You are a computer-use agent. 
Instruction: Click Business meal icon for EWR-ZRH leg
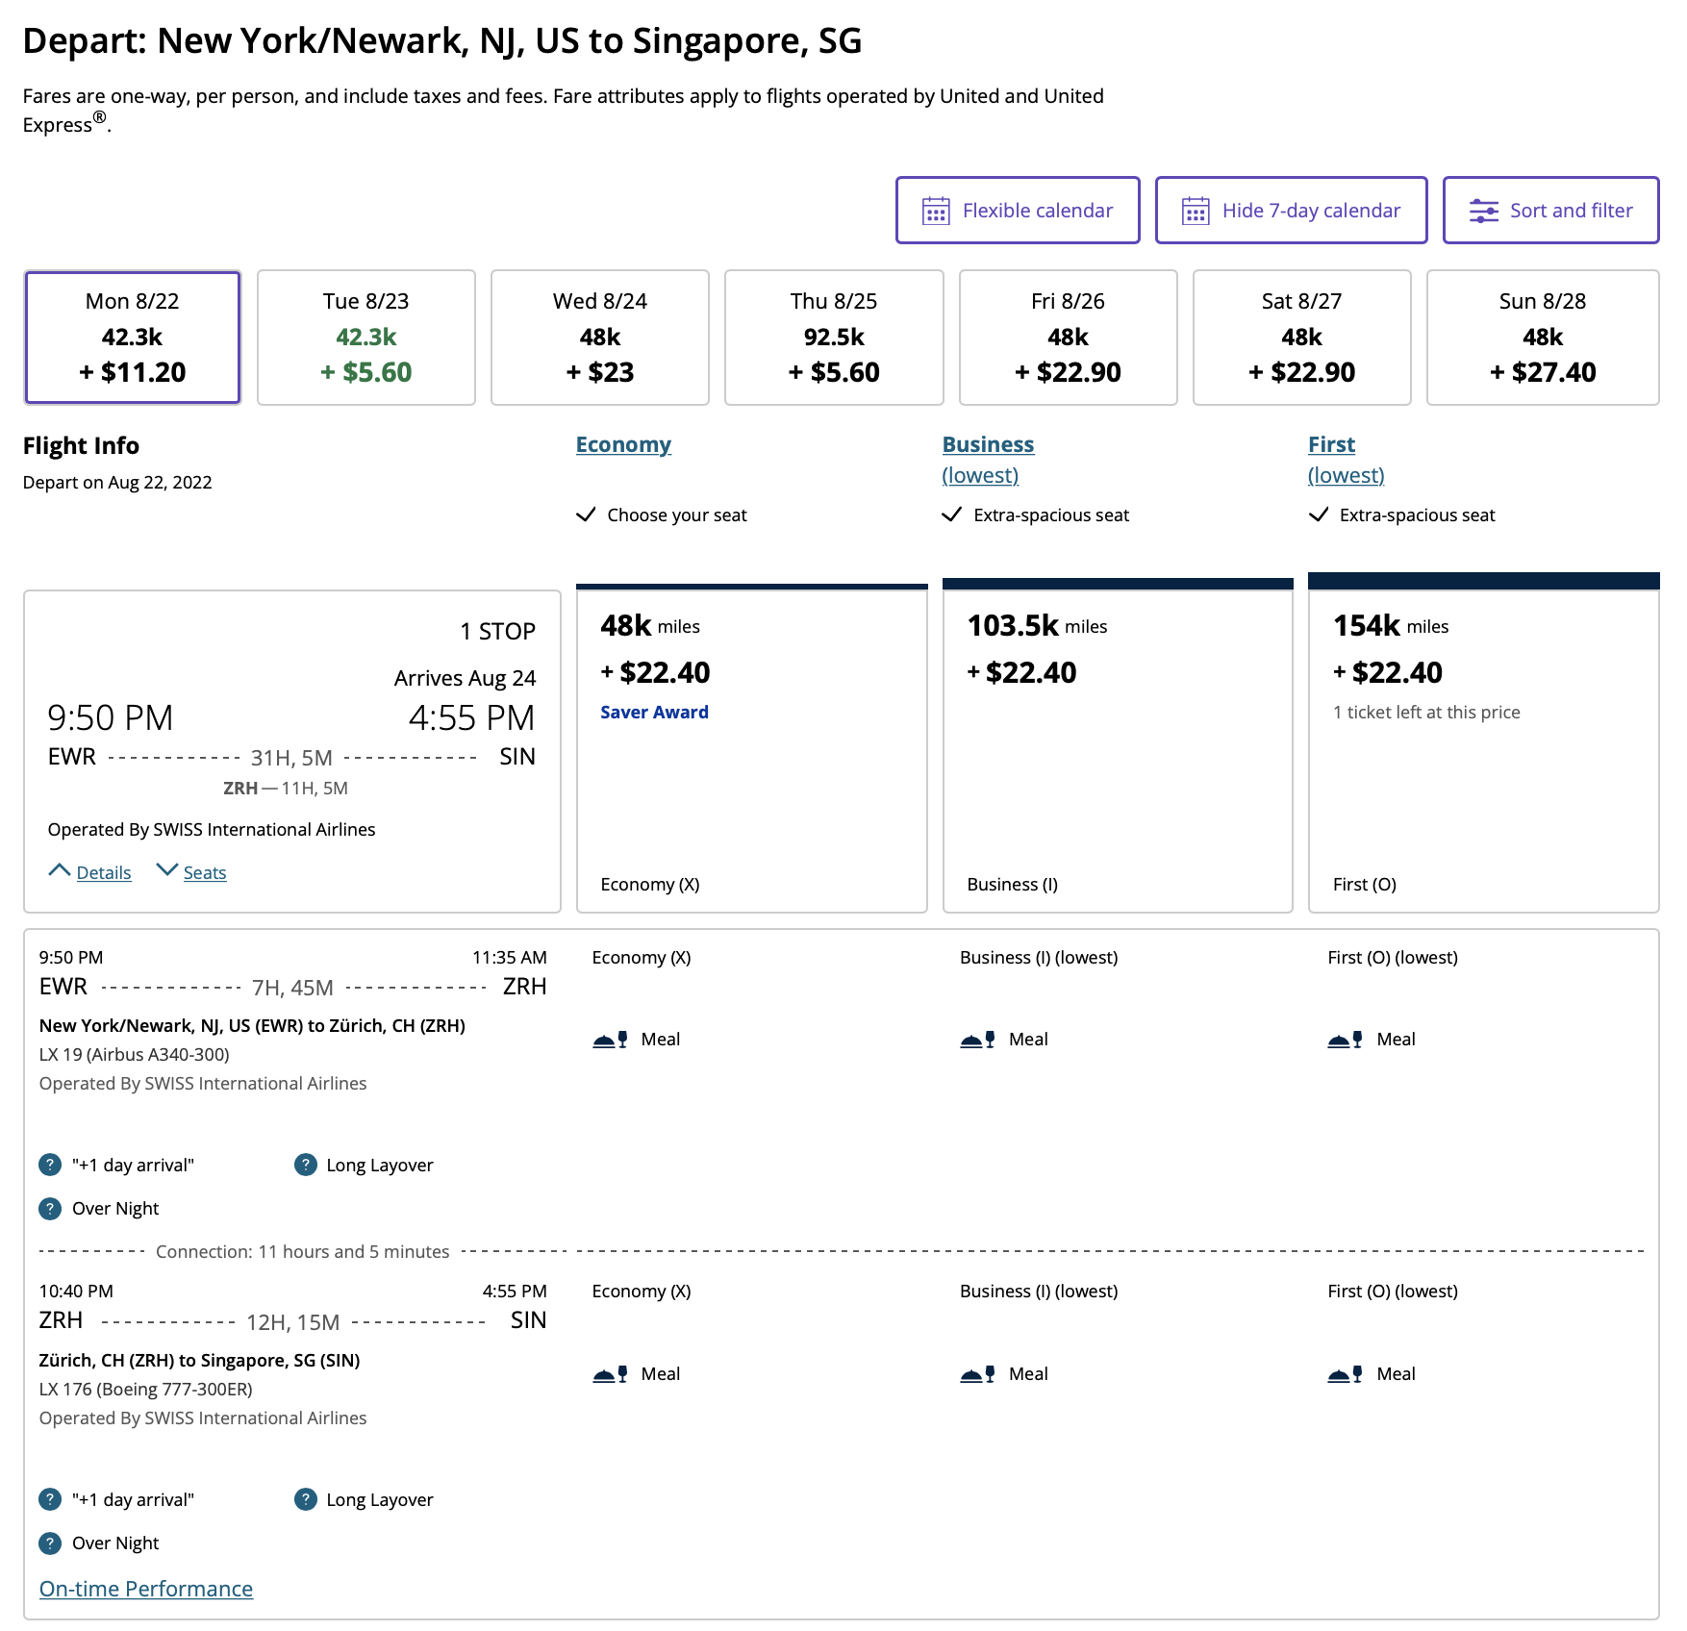(978, 1040)
